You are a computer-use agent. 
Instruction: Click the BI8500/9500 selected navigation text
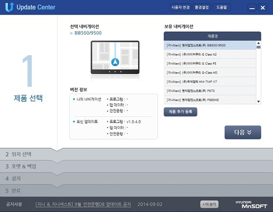(x=88, y=33)
